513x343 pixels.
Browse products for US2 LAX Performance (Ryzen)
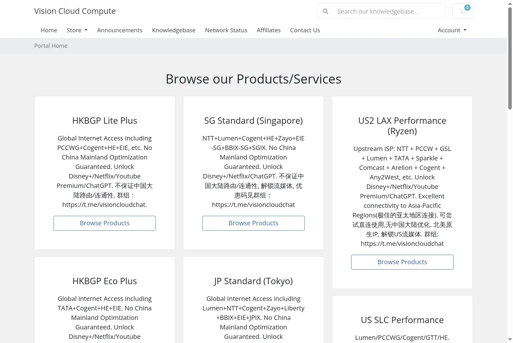[402, 262]
